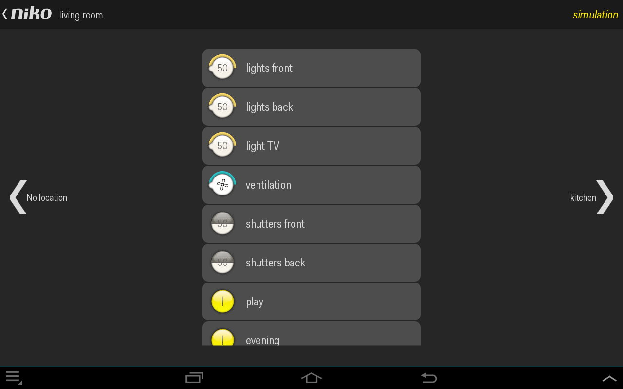623x389 pixels.
Task: Click the Android home button
Action: (311, 378)
